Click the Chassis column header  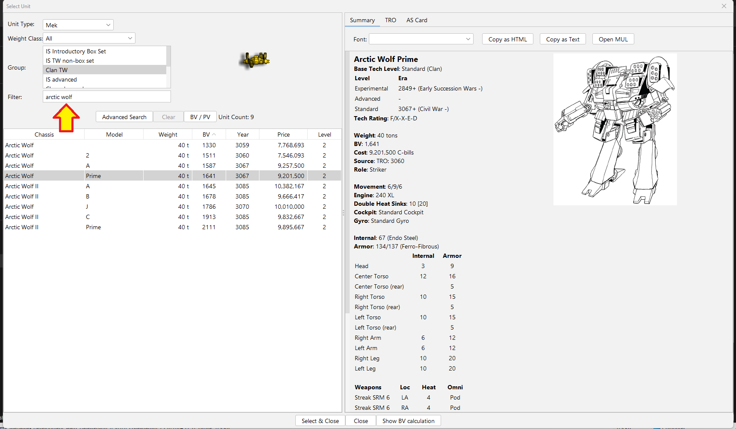point(44,134)
